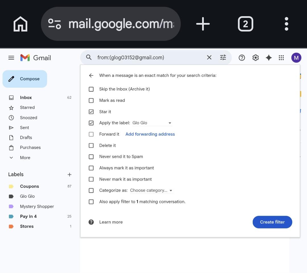
Task: Open the Sent folder
Action: (x=24, y=128)
